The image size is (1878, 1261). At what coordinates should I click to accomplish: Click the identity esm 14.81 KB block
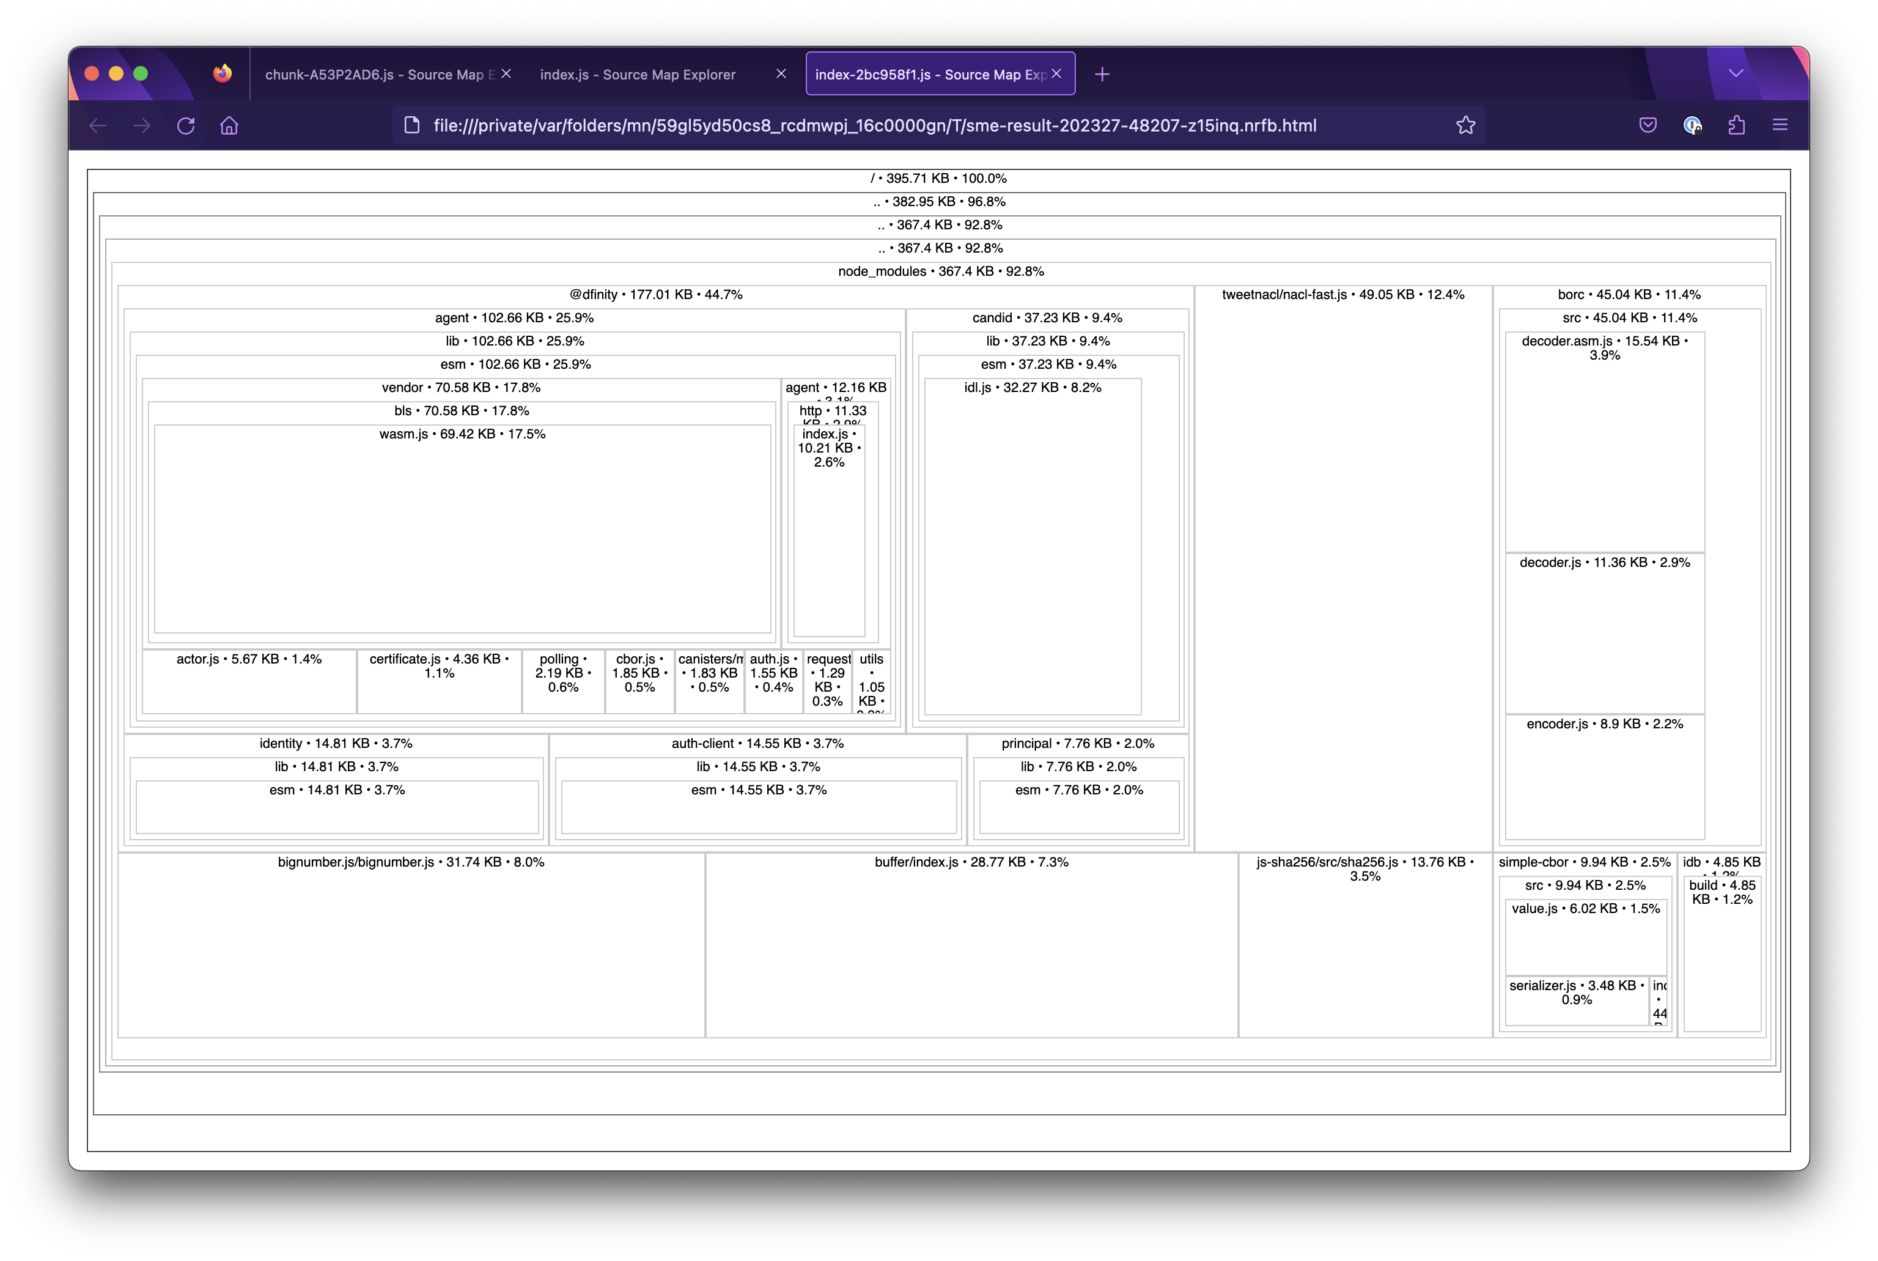(337, 807)
